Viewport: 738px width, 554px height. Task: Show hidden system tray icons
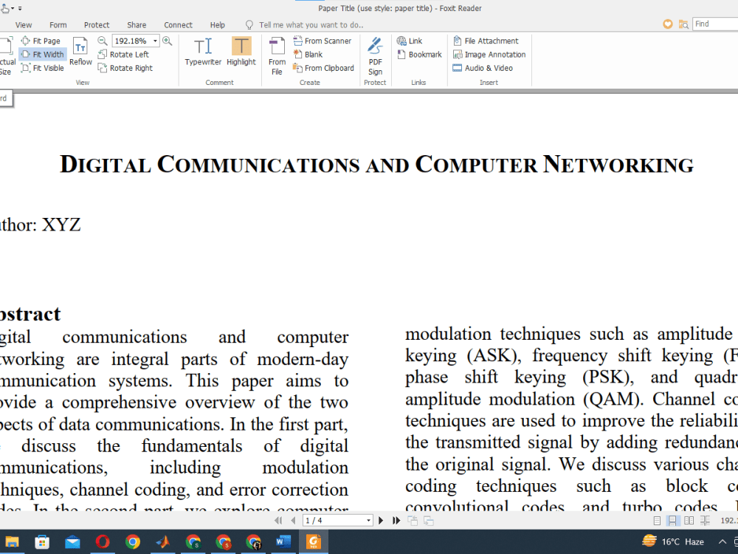pos(722,541)
